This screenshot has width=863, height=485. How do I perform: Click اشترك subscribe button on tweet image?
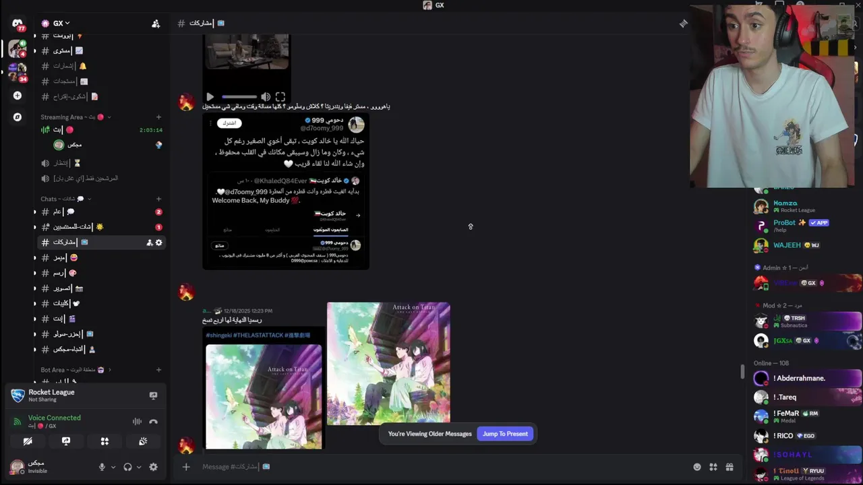229,123
